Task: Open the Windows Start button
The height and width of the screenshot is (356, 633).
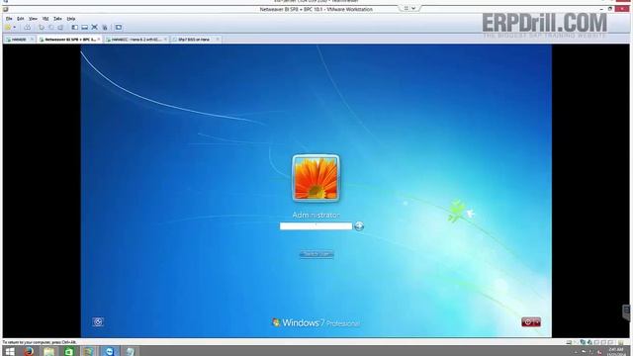Action: pyautogui.click(x=10, y=351)
